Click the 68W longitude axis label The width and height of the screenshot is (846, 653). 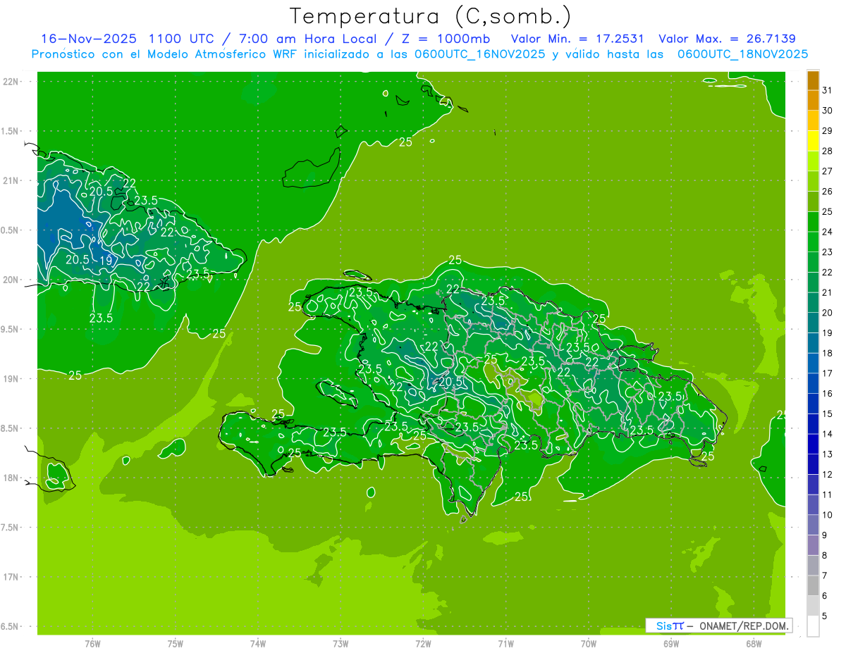(753, 643)
